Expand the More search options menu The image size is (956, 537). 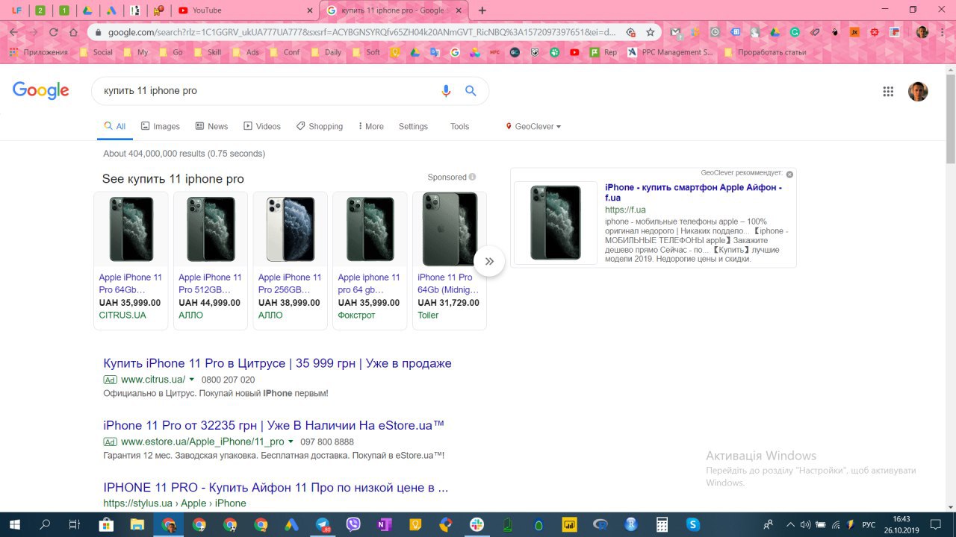[370, 126]
